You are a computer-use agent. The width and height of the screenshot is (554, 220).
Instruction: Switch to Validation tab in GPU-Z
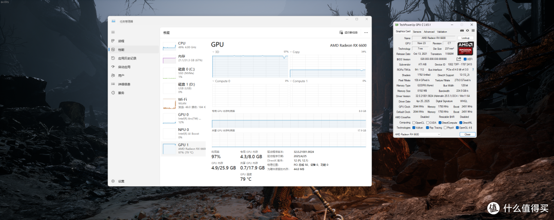click(442, 31)
